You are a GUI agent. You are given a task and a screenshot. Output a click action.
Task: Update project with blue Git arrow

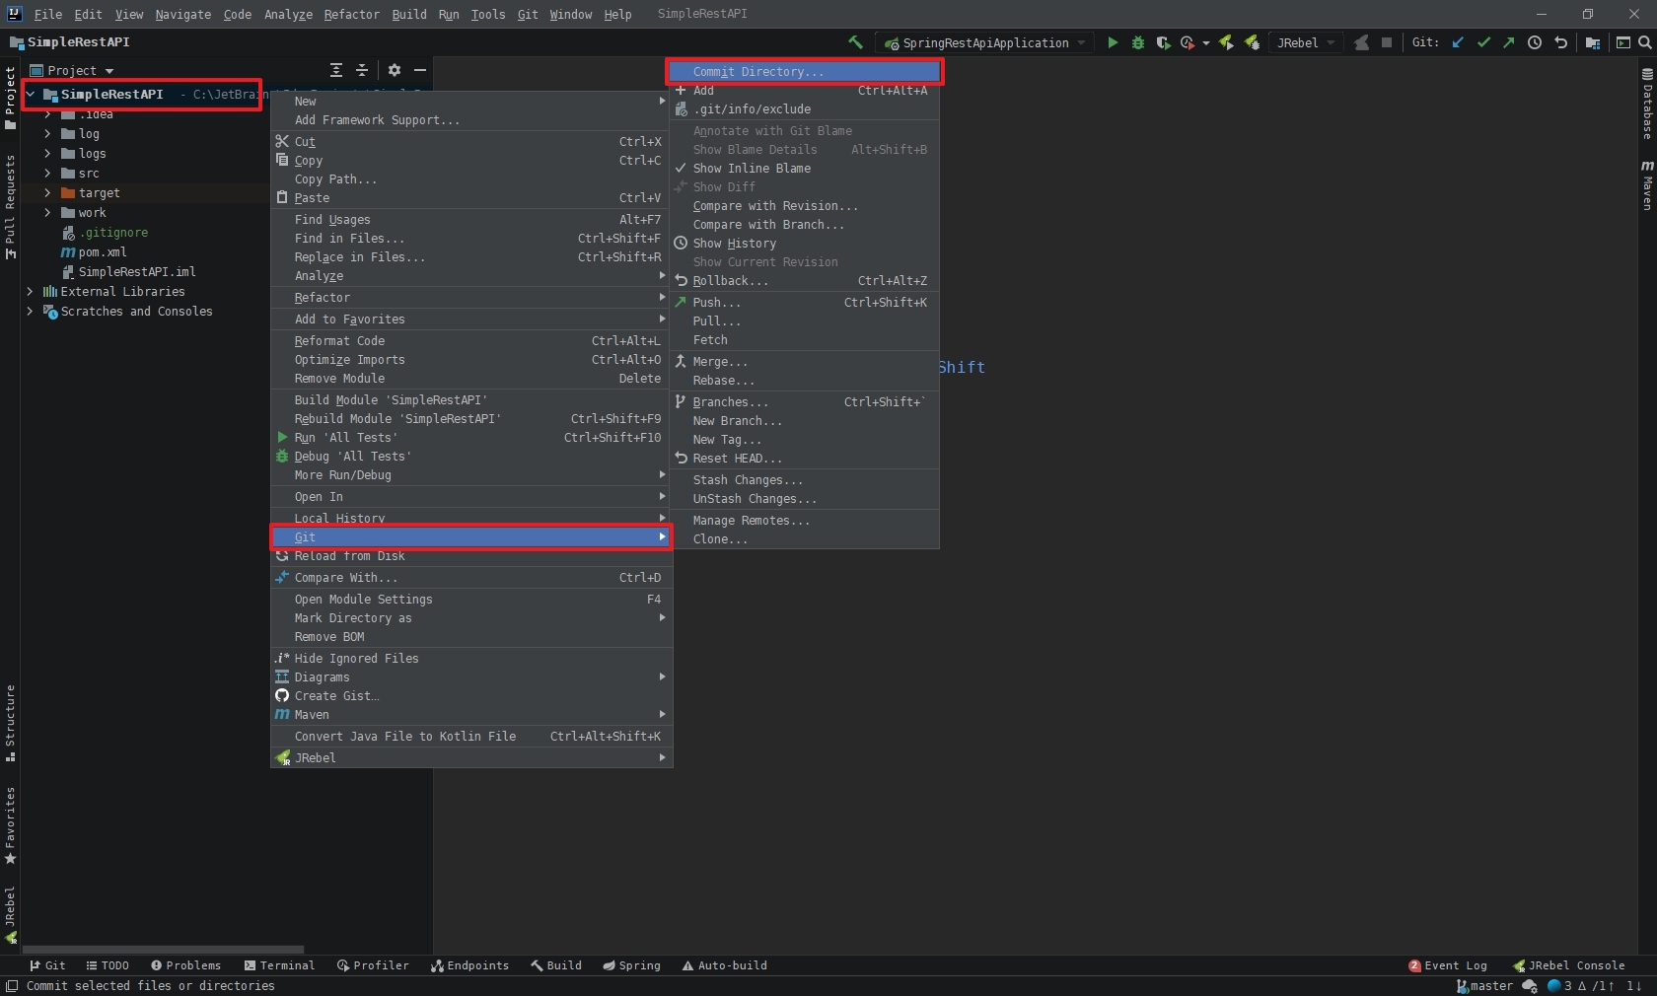[1458, 42]
